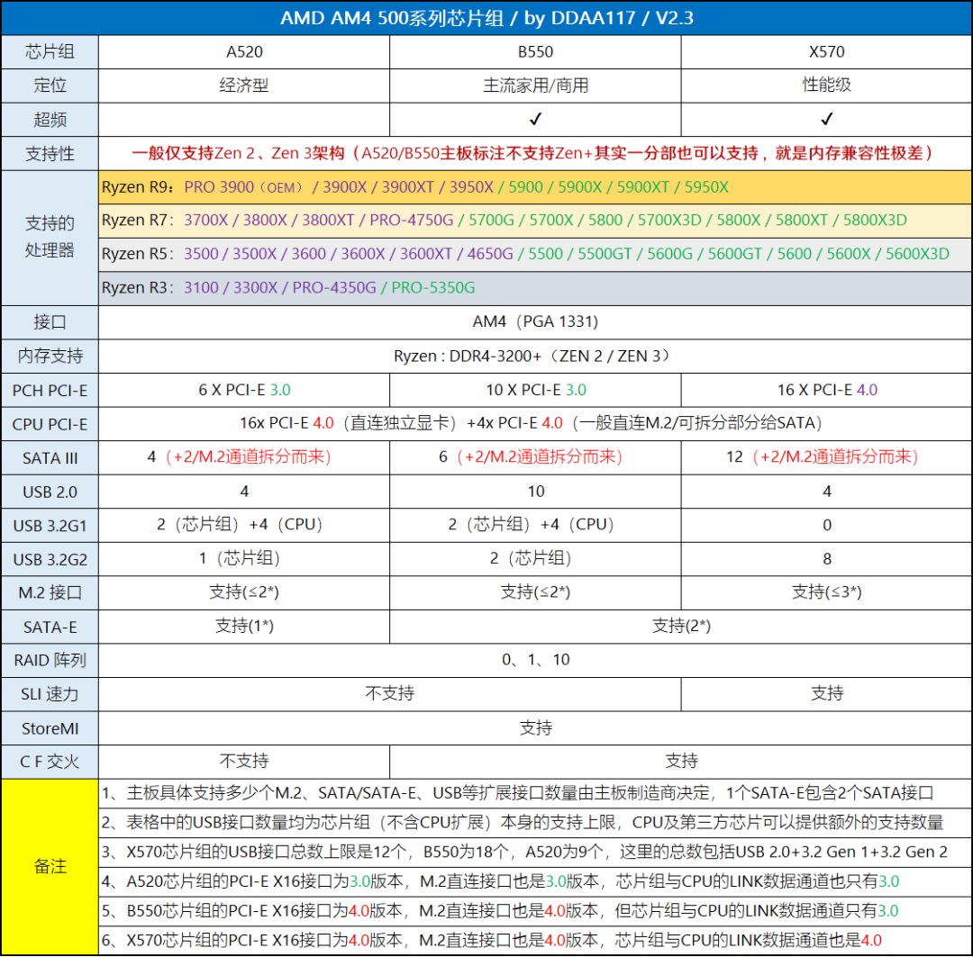
Task: Click the StoreMI row label
Action: [x=50, y=728]
